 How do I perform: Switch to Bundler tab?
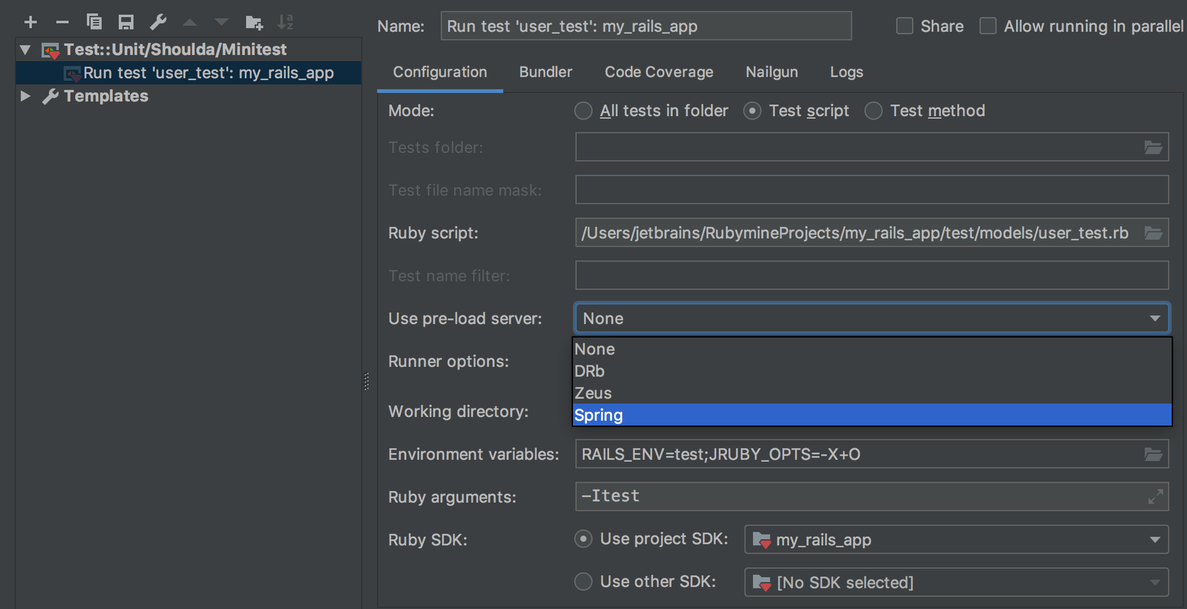click(545, 72)
